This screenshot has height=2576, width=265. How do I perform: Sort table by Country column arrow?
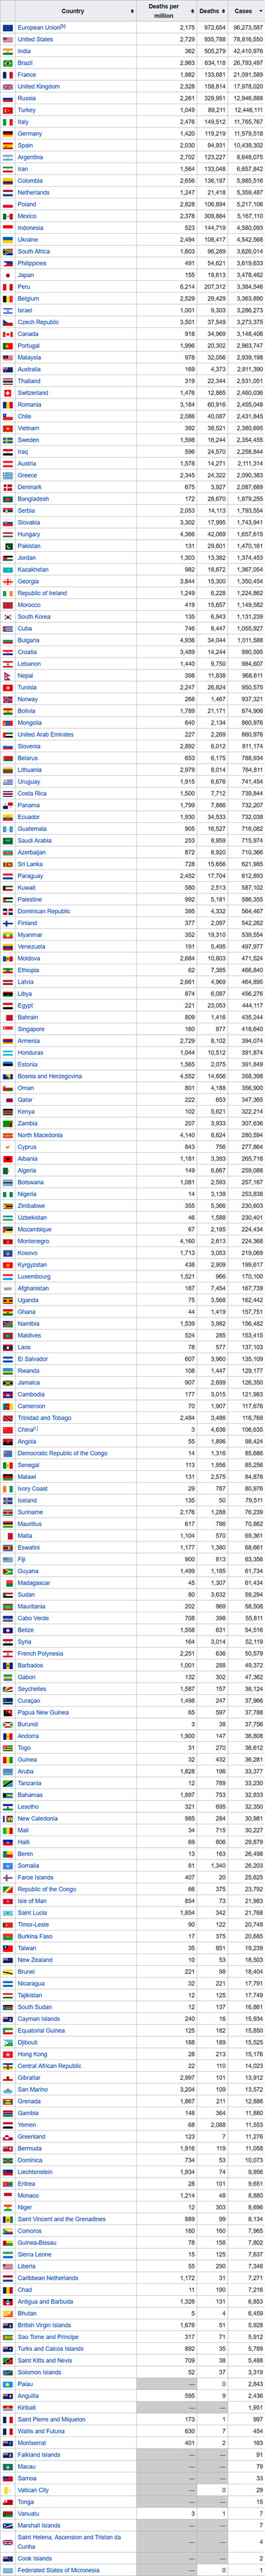pos(132,11)
